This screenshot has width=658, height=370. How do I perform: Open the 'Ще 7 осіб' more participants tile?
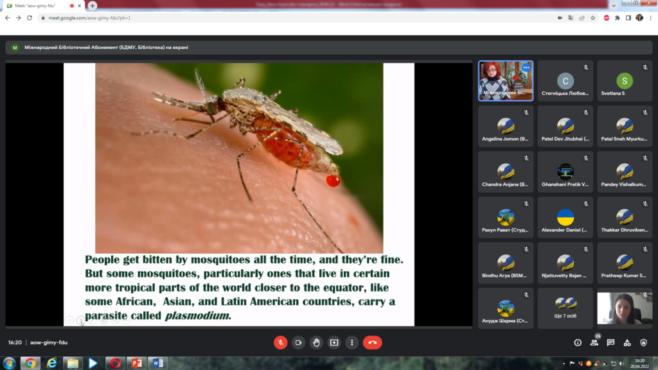pyautogui.click(x=565, y=308)
